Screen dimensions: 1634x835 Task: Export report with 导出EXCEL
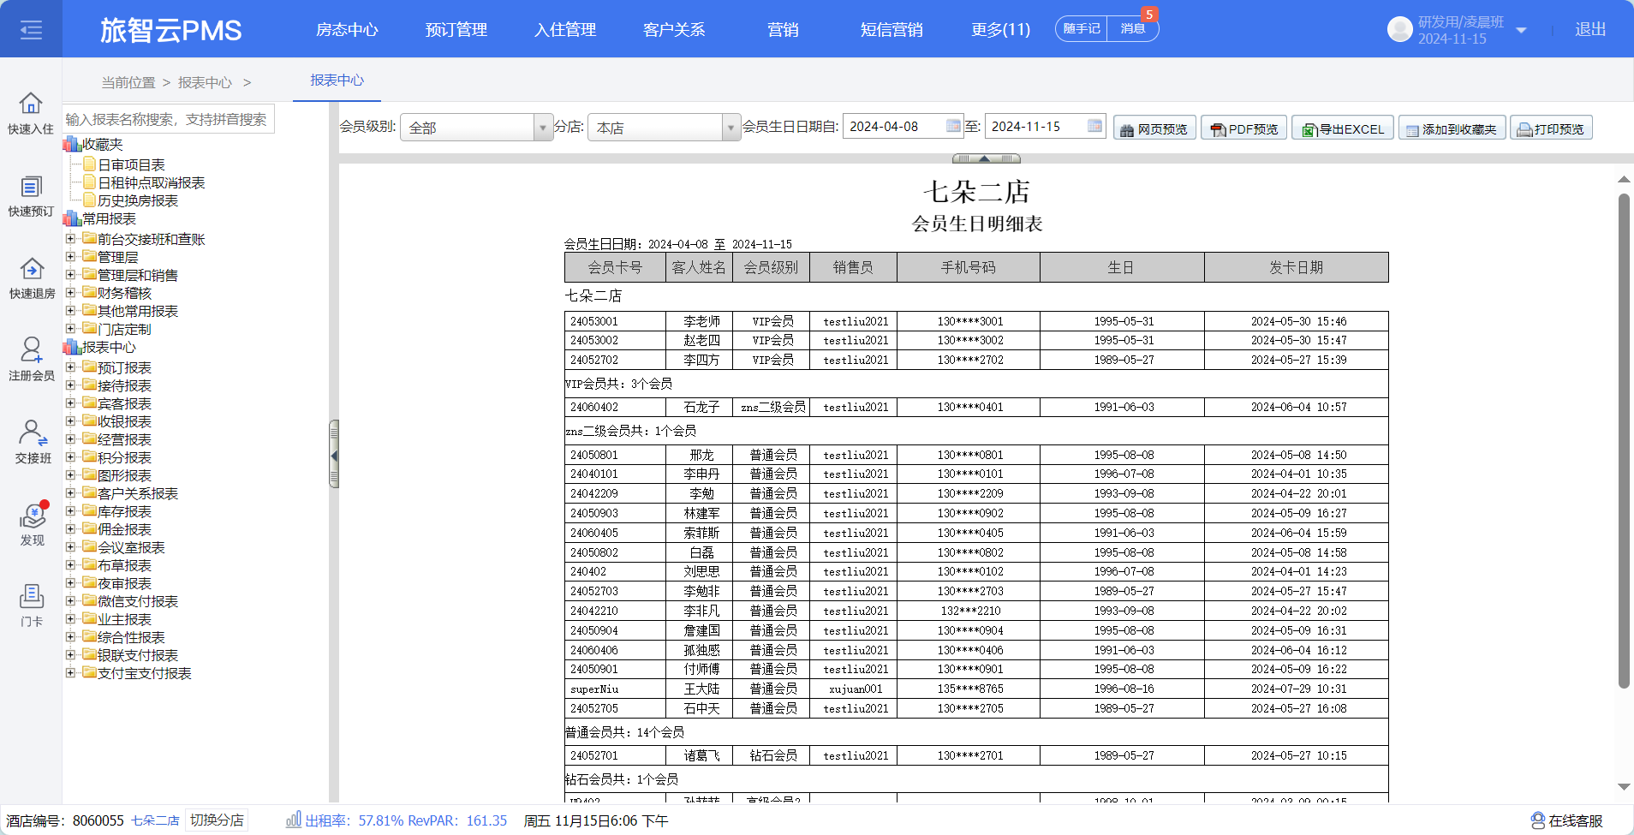click(1343, 128)
